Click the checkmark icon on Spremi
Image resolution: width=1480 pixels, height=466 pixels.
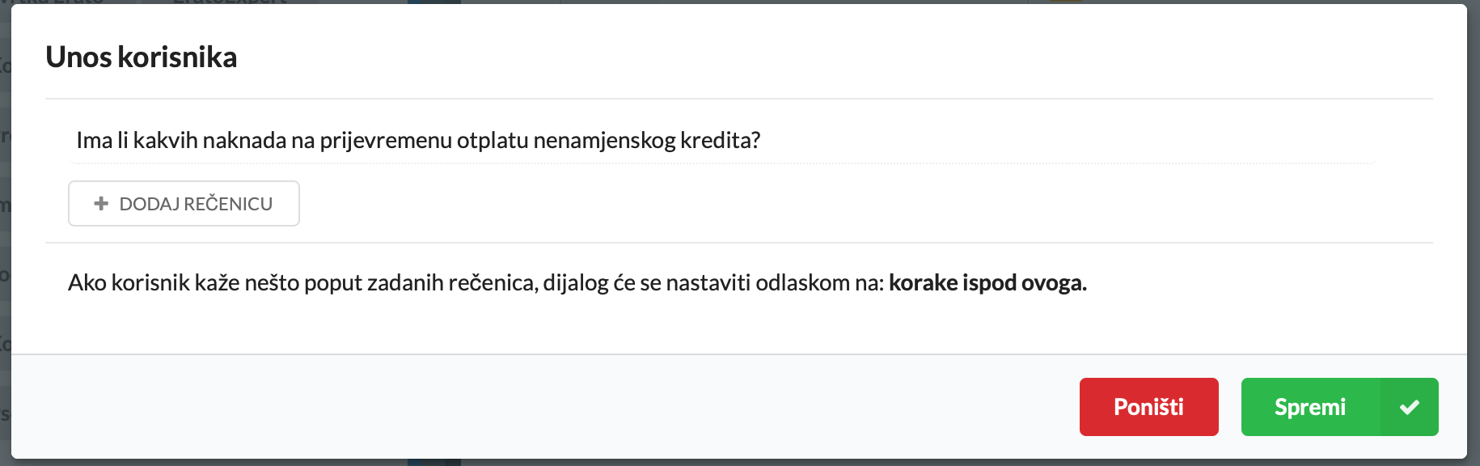click(1409, 407)
